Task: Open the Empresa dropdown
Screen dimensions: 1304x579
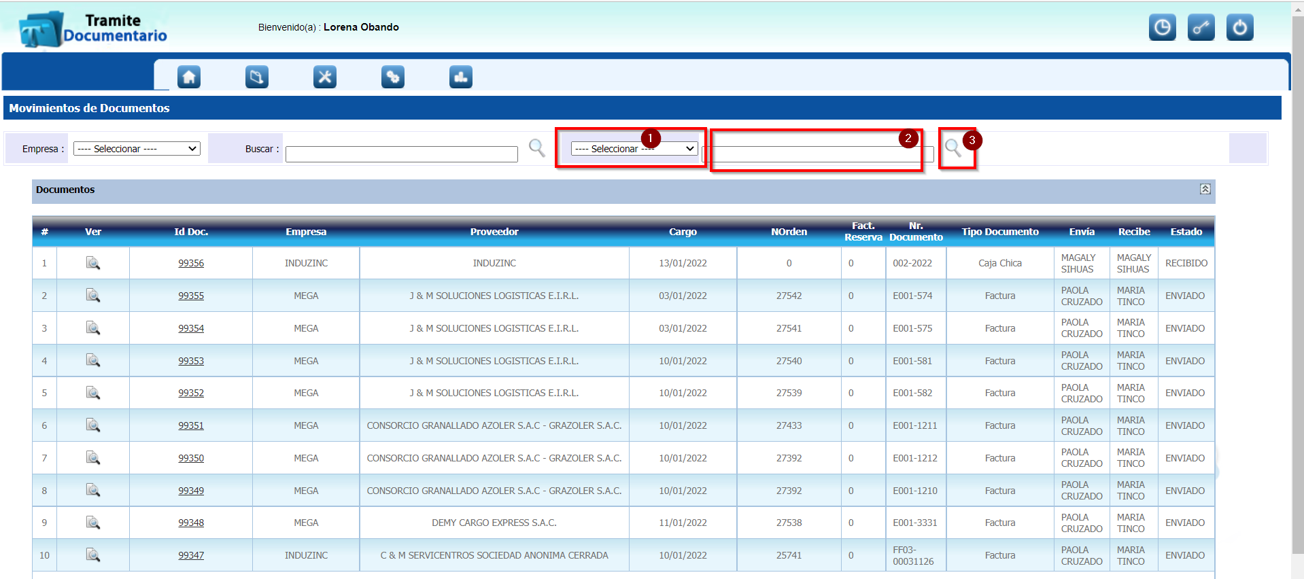Action: 137,148
